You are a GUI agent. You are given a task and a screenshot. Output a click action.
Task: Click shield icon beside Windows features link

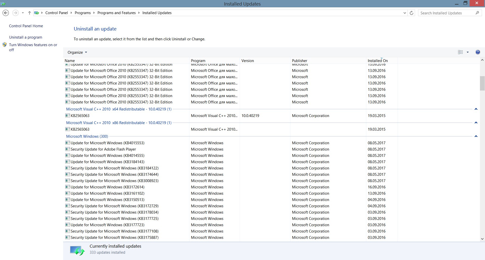5,45
